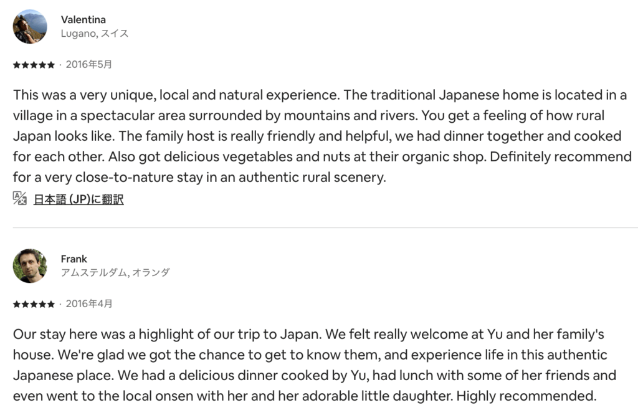The image size is (638, 410).
Task: Click the last star in Frank's rating
Action: [51, 304]
